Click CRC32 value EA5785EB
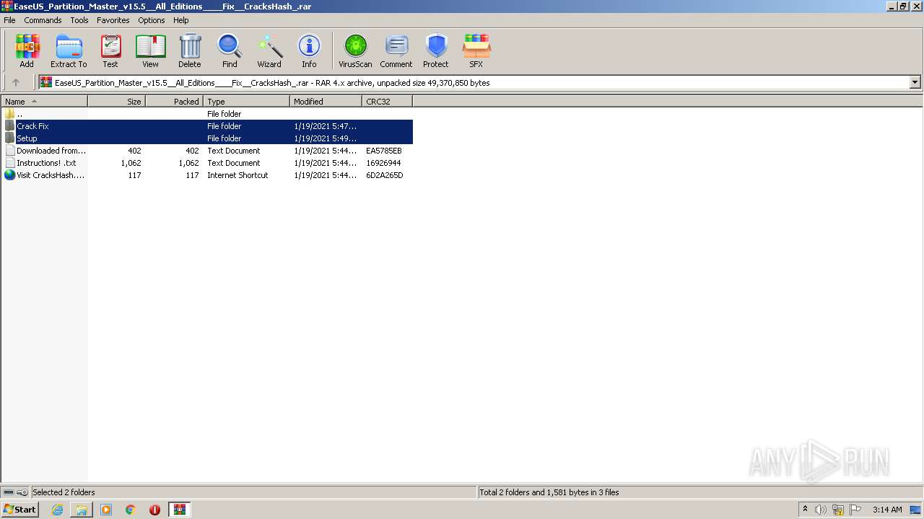Image resolution: width=924 pixels, height=519 pixels. [383, 151]
